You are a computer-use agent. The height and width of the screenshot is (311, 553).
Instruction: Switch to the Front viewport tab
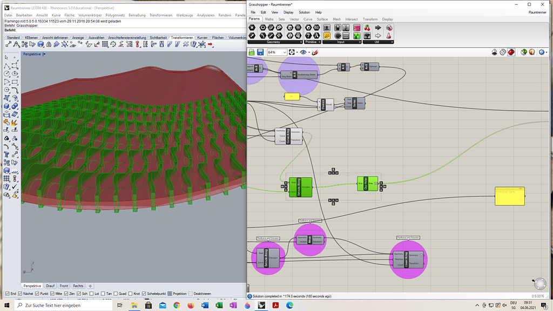click(x=64, y=286)
